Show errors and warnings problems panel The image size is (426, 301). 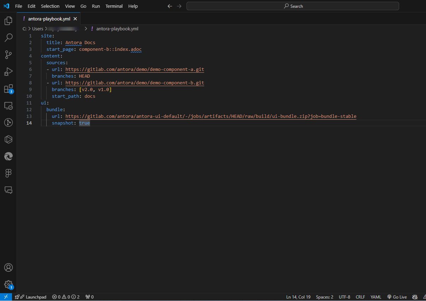(x=66, y=297)
